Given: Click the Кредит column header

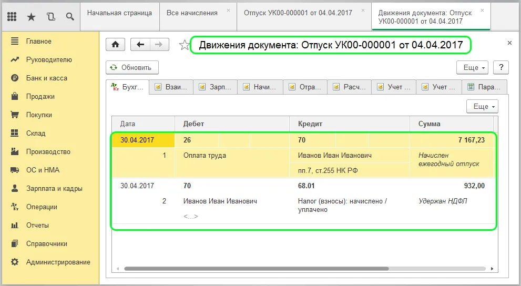Looking at the screenshot, I should tap(350, 124).
